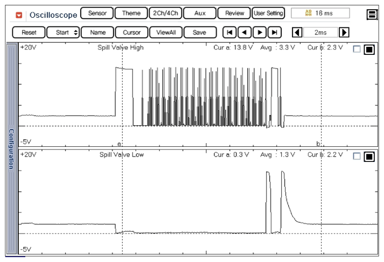Open the Sensor menu
Image resolution: width=384 pixels, height=262 pixels.
point(97,13)
